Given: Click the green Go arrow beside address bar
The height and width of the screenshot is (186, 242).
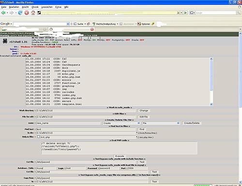Looking at the screenshot, I should pyautogui.click(x=185, y=13).
